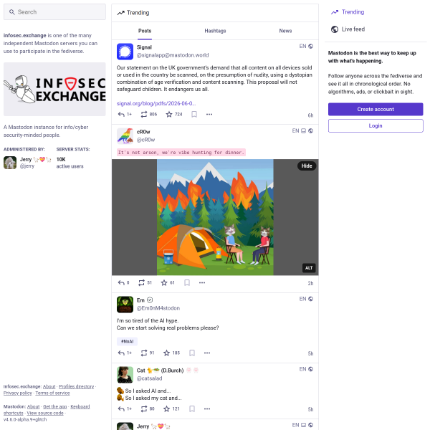Click the globe icon on Em's post
430x430 pixels.
coord(310,299)
